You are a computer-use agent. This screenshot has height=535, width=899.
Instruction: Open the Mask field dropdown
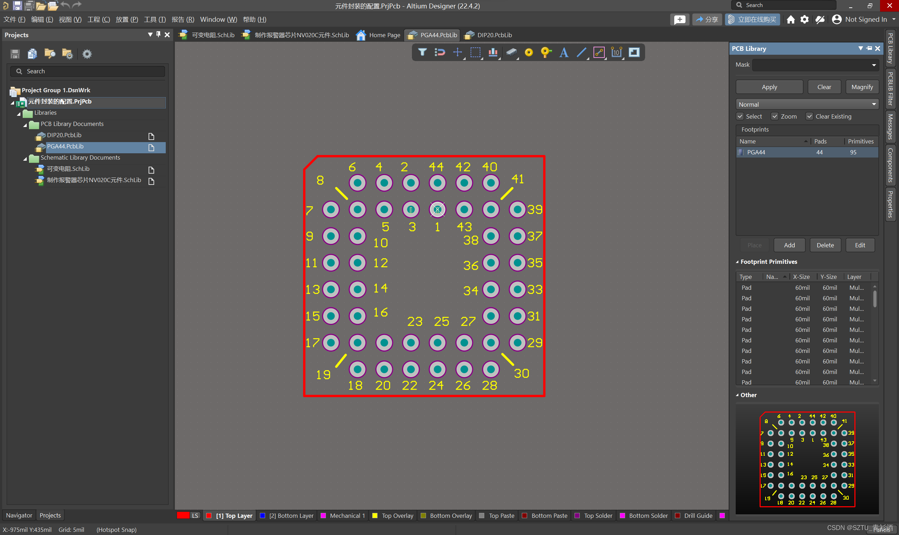coord(874,65)
